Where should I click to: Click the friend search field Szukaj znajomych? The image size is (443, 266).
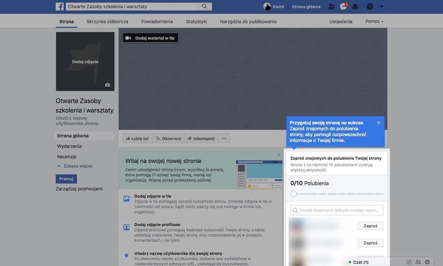coord(337,210)
